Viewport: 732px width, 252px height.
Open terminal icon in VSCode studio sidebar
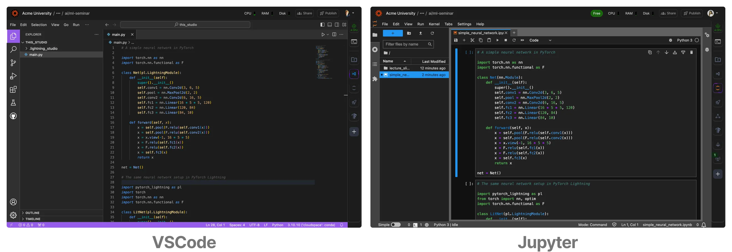354,42
